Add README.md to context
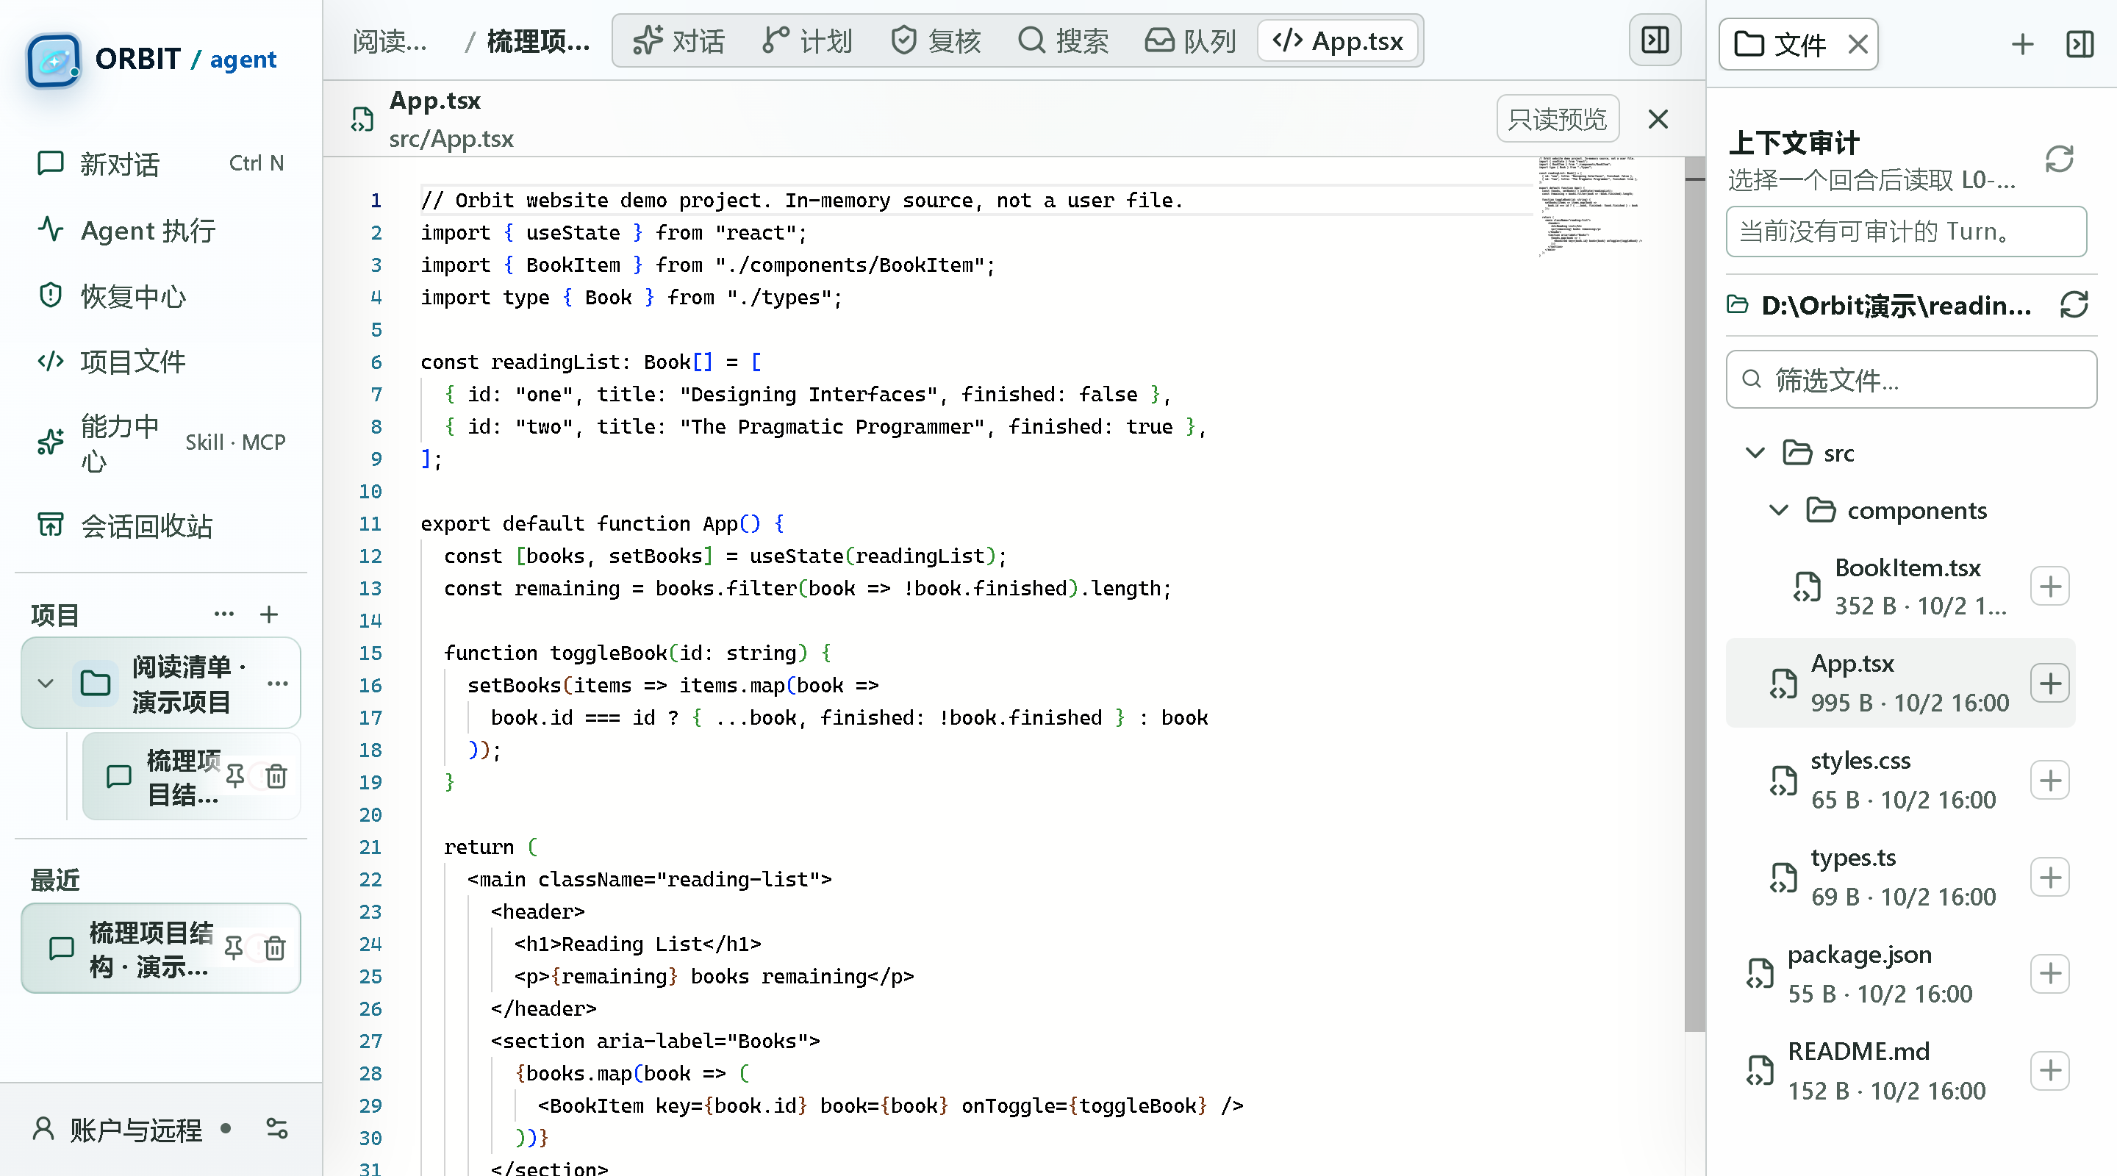 tap(2049, 1071)
